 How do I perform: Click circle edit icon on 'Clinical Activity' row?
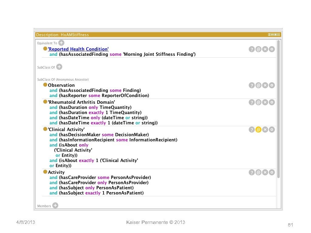(272, 130)
